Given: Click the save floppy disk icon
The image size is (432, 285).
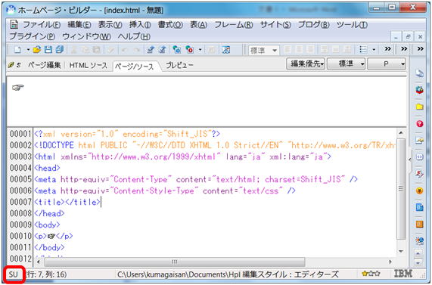Looking at the screenshot, I should (x=48, y=50).
